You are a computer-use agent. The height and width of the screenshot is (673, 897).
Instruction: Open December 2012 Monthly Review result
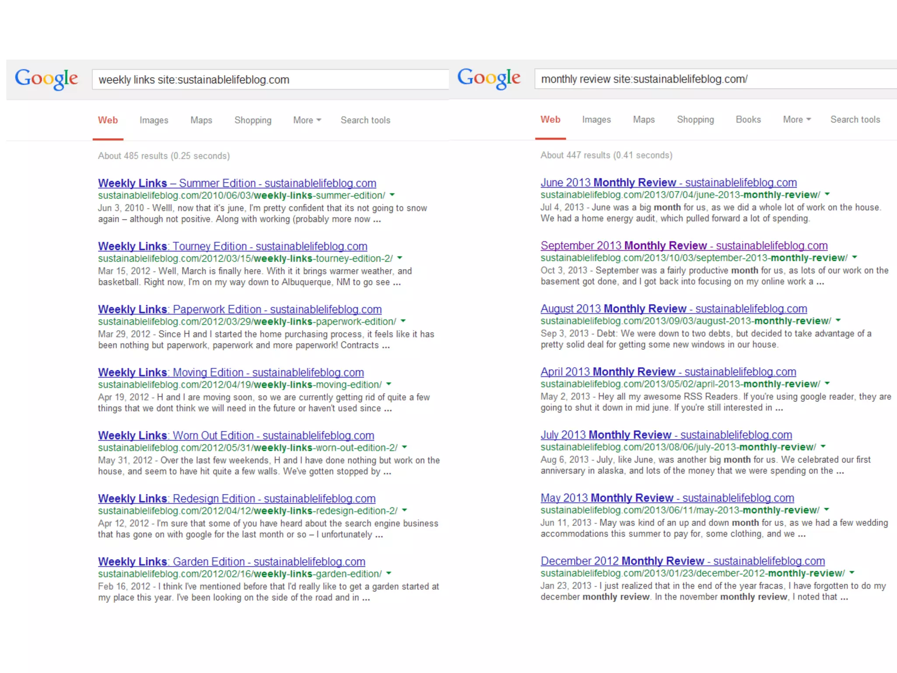pyautogui.click(x=682, y=561)
